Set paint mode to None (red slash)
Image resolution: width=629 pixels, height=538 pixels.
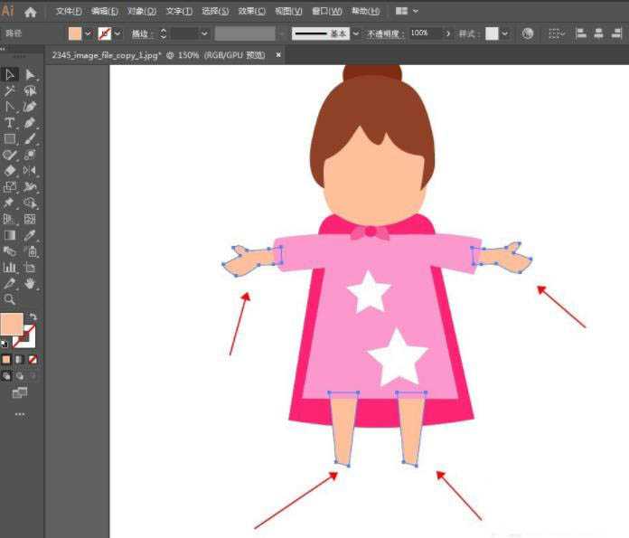tap(33, 359)
